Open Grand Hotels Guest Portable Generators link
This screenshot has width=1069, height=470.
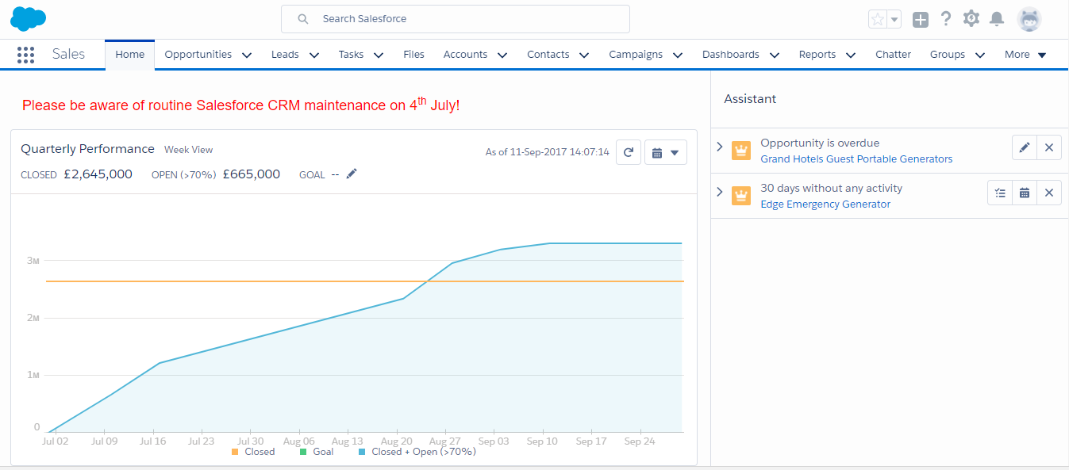[856, 159]
